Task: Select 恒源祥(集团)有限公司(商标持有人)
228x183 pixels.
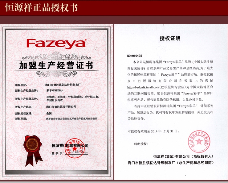Action: pos(183,156)
